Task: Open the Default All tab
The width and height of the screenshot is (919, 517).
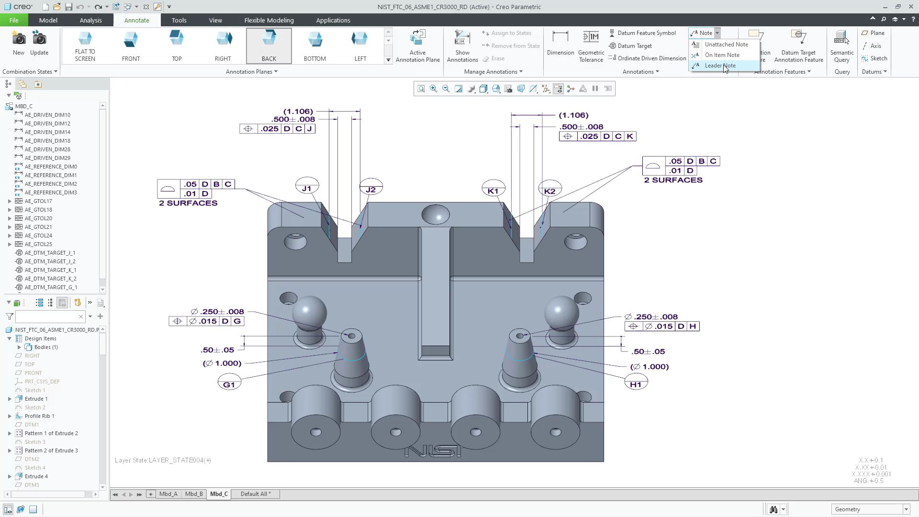Action: [256, 494]
